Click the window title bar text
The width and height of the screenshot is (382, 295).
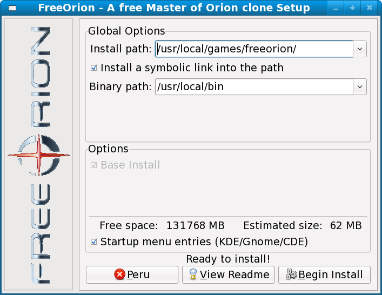[174, 8]
